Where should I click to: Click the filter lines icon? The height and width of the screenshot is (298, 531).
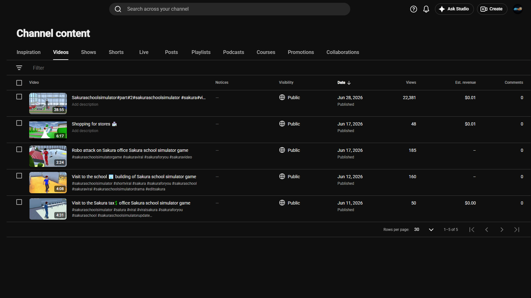pos(19,68)
